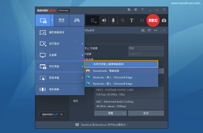Choose 音訊錄製 from the menu
The width and height of the screenshot is (203, 133).
click(x=60, y=89)
